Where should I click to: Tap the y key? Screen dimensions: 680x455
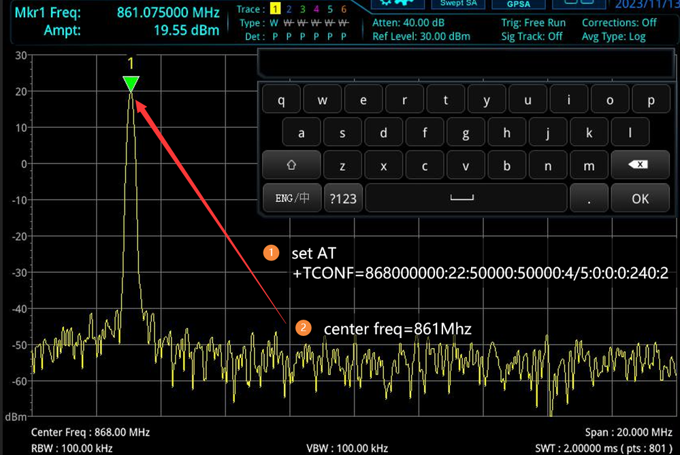[x=487, y=99]
